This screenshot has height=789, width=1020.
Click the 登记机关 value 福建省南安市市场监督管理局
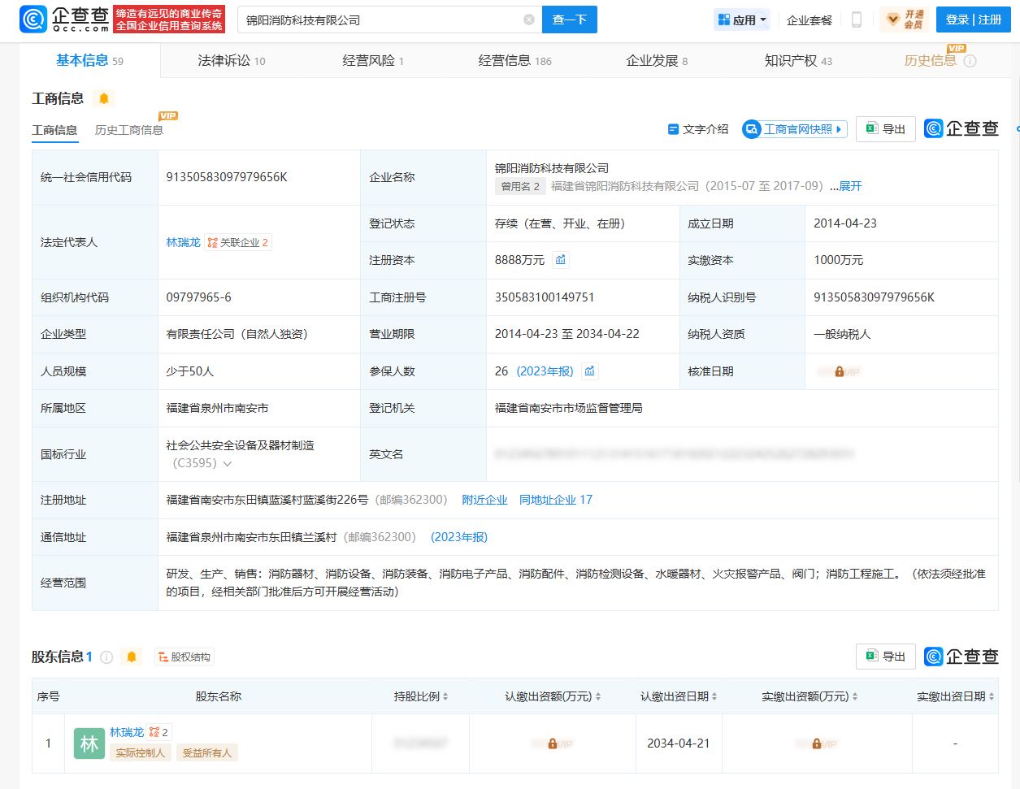(x=569, y=408)
